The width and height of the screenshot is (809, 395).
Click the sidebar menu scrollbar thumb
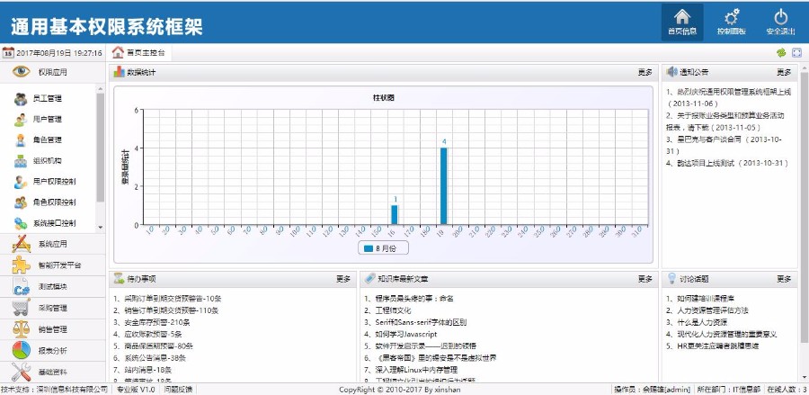pyautogui.click(x=100, y=148)
